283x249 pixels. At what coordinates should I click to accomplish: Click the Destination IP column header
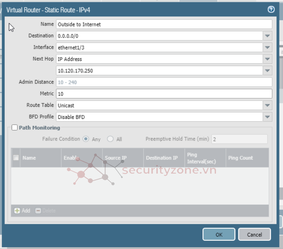pos(162,158)
